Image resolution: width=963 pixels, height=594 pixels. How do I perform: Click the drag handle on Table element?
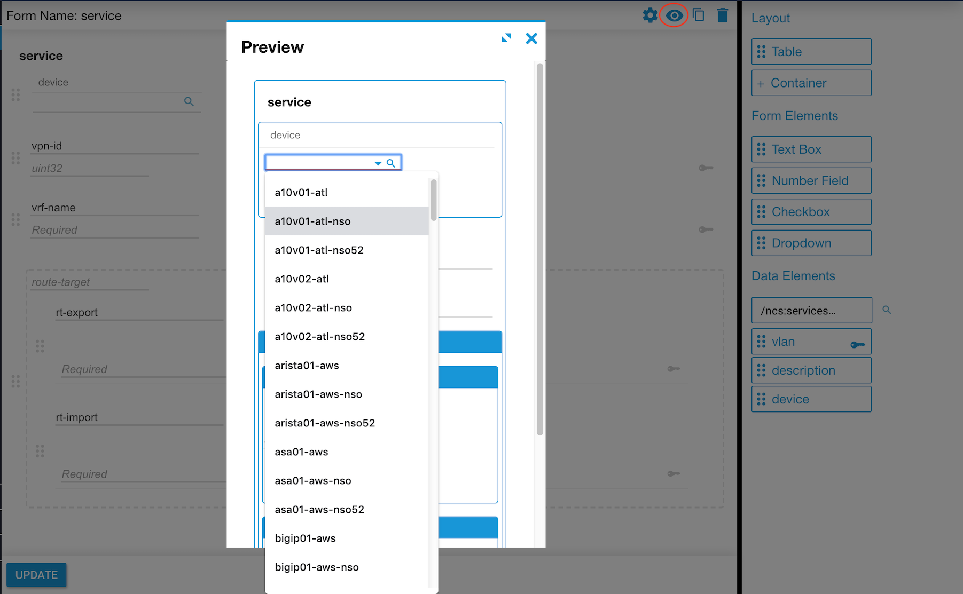[761, 52]
